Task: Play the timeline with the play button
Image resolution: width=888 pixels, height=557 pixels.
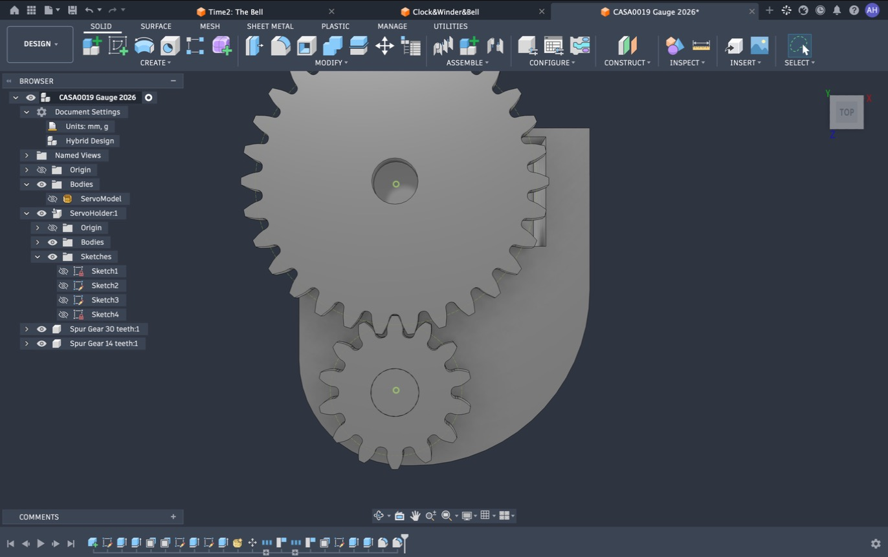Action: click(x=40, y=543)
